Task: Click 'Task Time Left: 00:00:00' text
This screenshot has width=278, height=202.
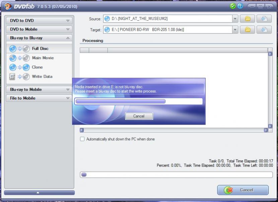Action: pyautogui.click(x=253, y=165)
